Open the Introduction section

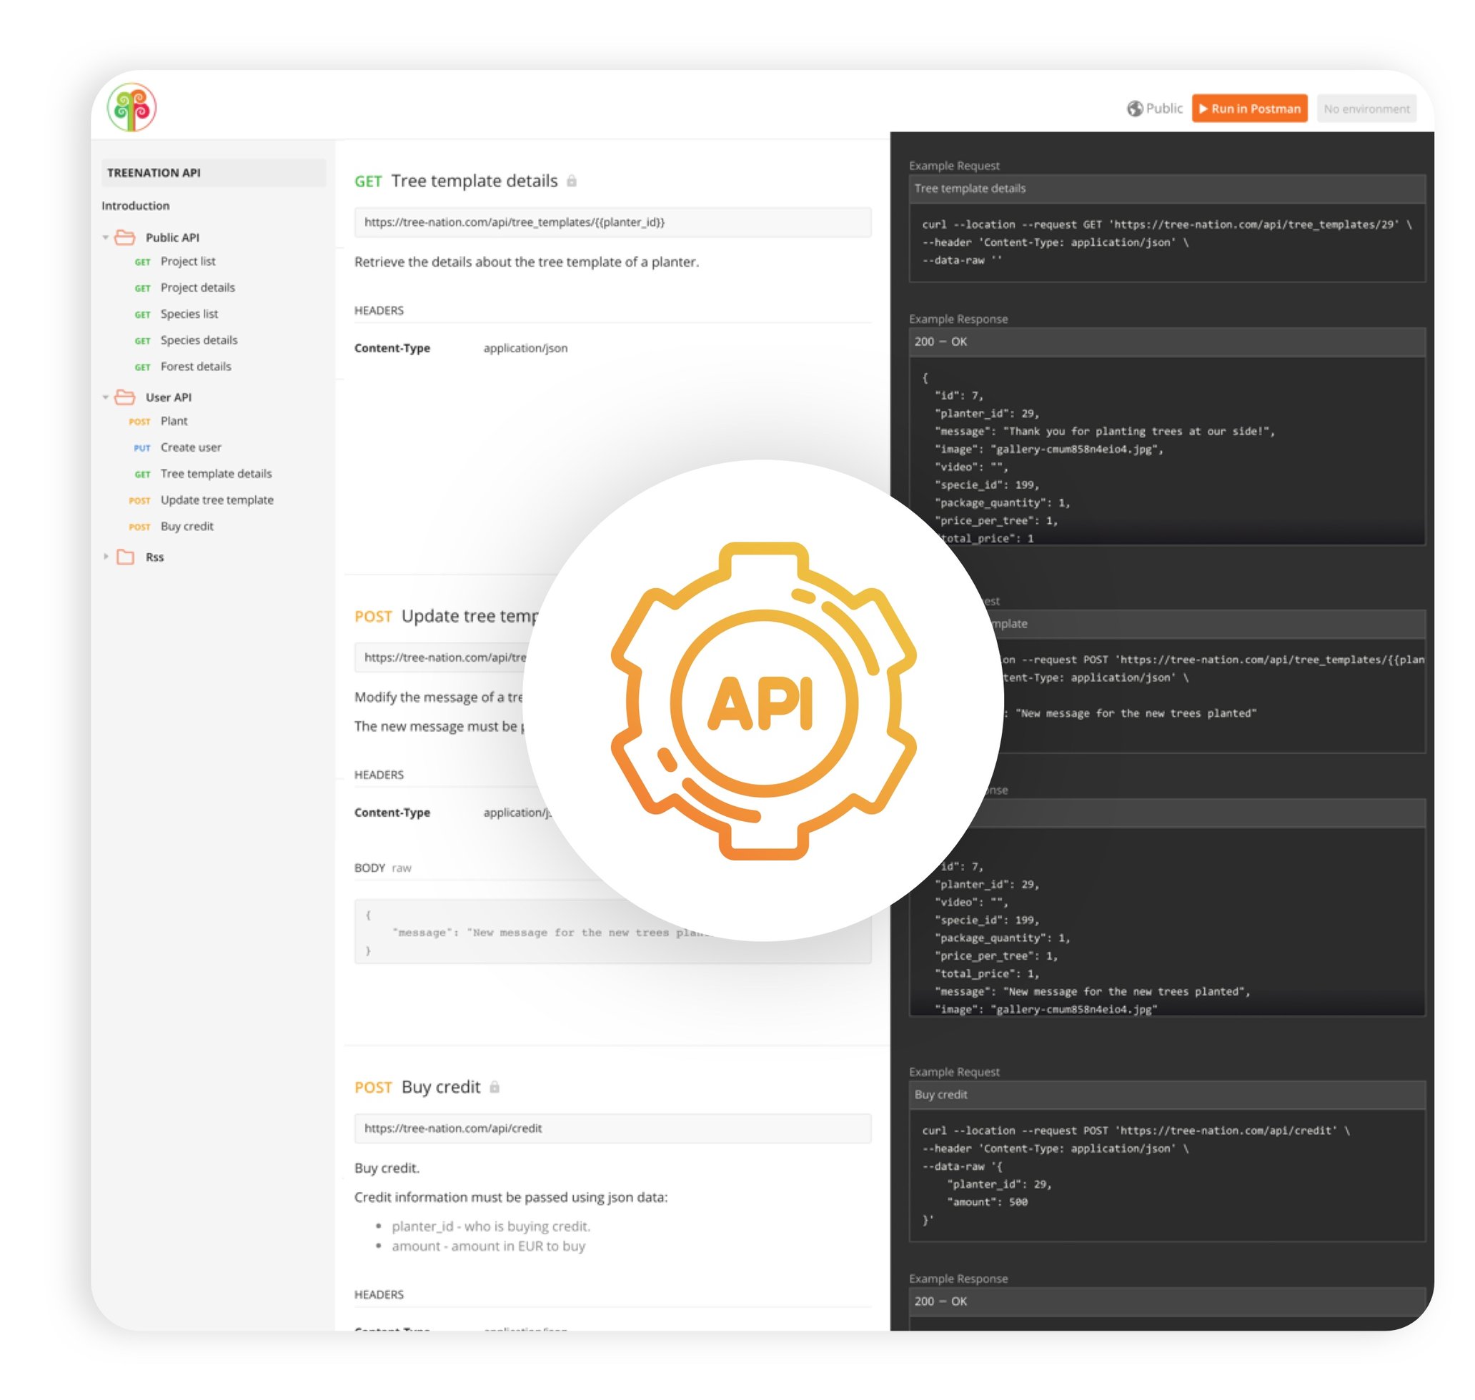(136, 207)
